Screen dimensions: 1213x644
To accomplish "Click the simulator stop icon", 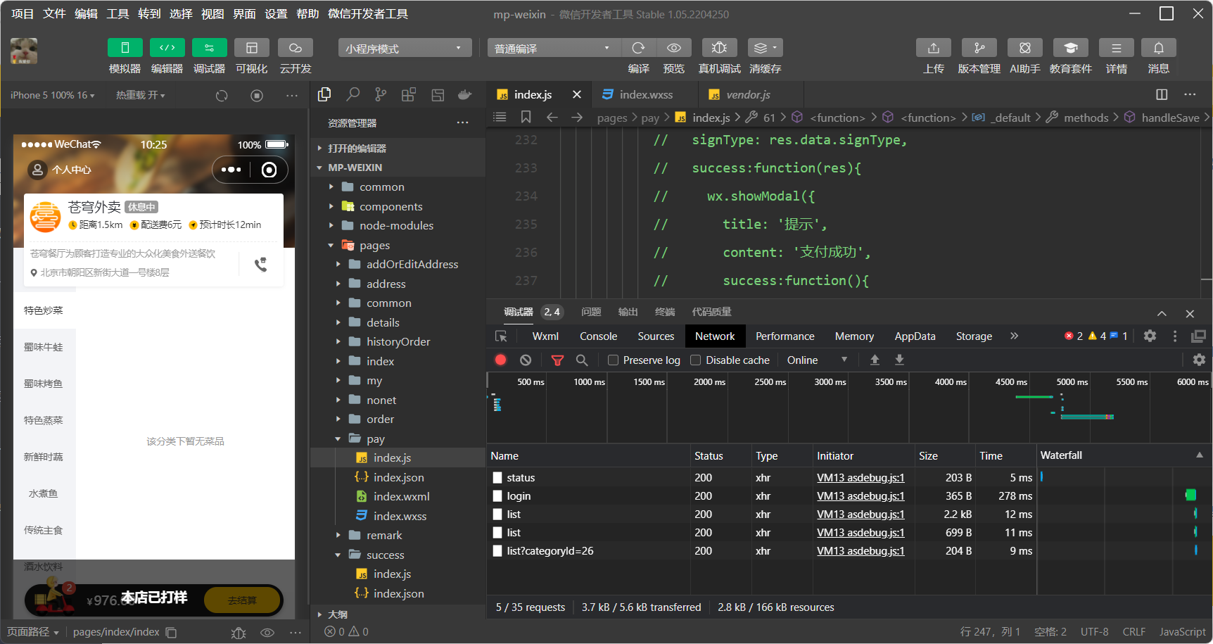I will tap(257, 95).
